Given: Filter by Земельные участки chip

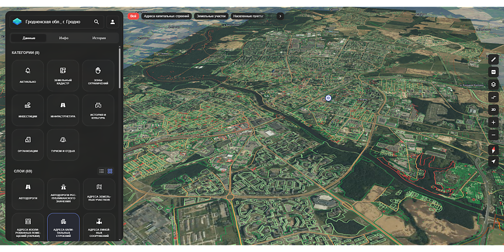Looking at the screenshot, I should 212,16.
